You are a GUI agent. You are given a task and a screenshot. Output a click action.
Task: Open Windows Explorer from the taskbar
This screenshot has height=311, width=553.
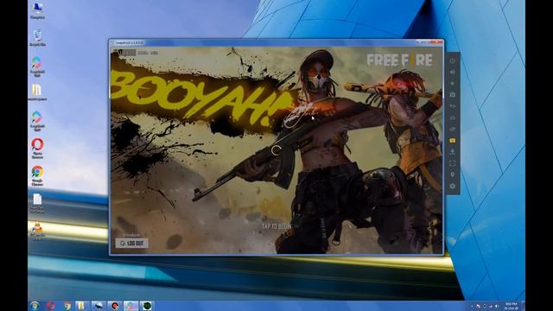click(x=81, y=306)
